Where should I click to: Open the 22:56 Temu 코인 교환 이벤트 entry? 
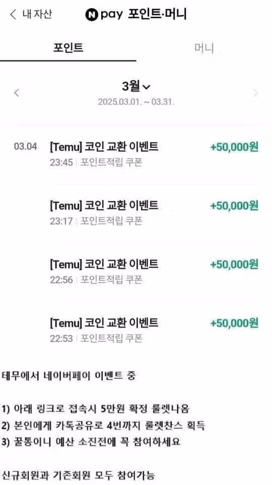point(136,272)
